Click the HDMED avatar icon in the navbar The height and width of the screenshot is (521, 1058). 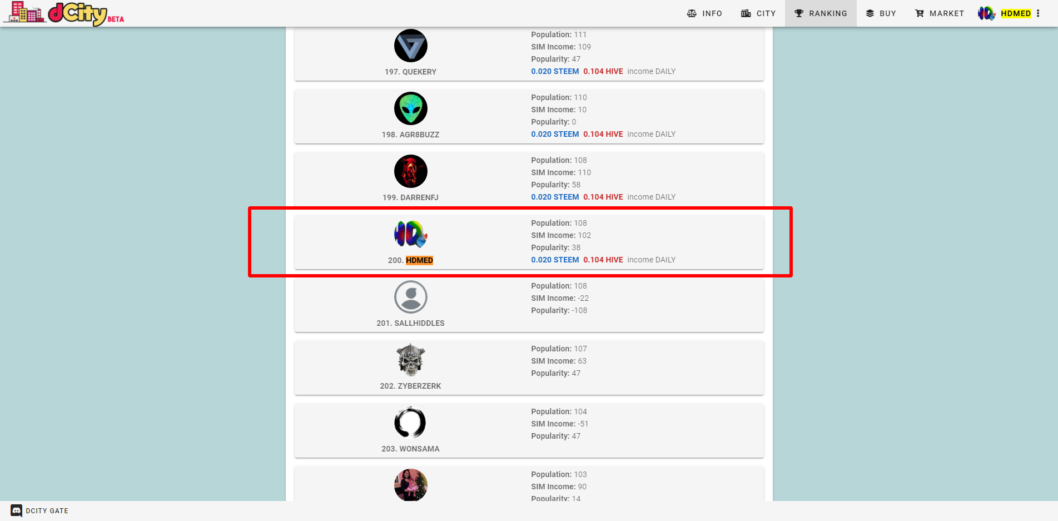986,13
